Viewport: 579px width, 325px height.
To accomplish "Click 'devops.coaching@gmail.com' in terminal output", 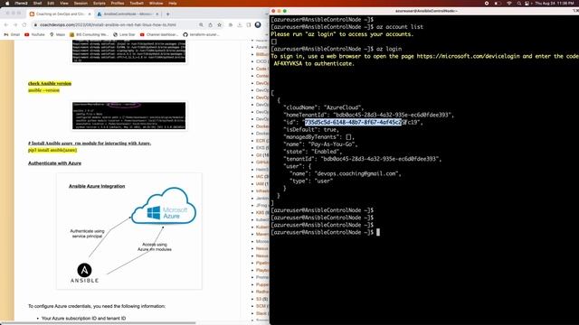I will click(357, 173).
